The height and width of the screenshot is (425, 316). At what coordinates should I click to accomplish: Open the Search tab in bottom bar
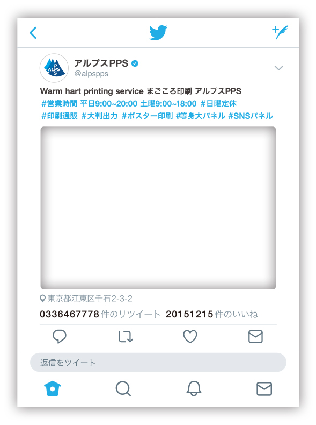click(123, 388)
